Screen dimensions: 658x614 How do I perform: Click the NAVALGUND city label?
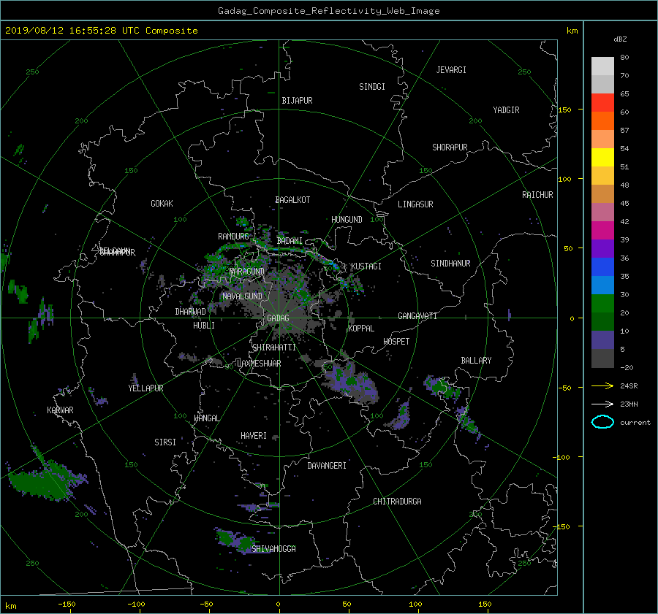coord(242,296)
